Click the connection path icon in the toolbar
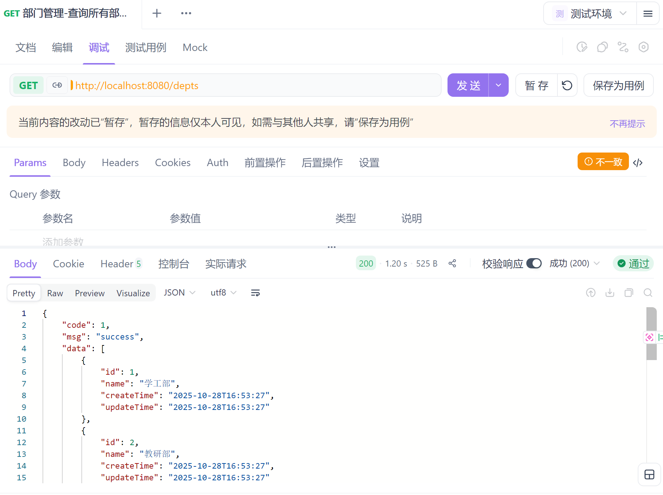The width and height of the screenshot is (663, 495). [x=623, y=47]
